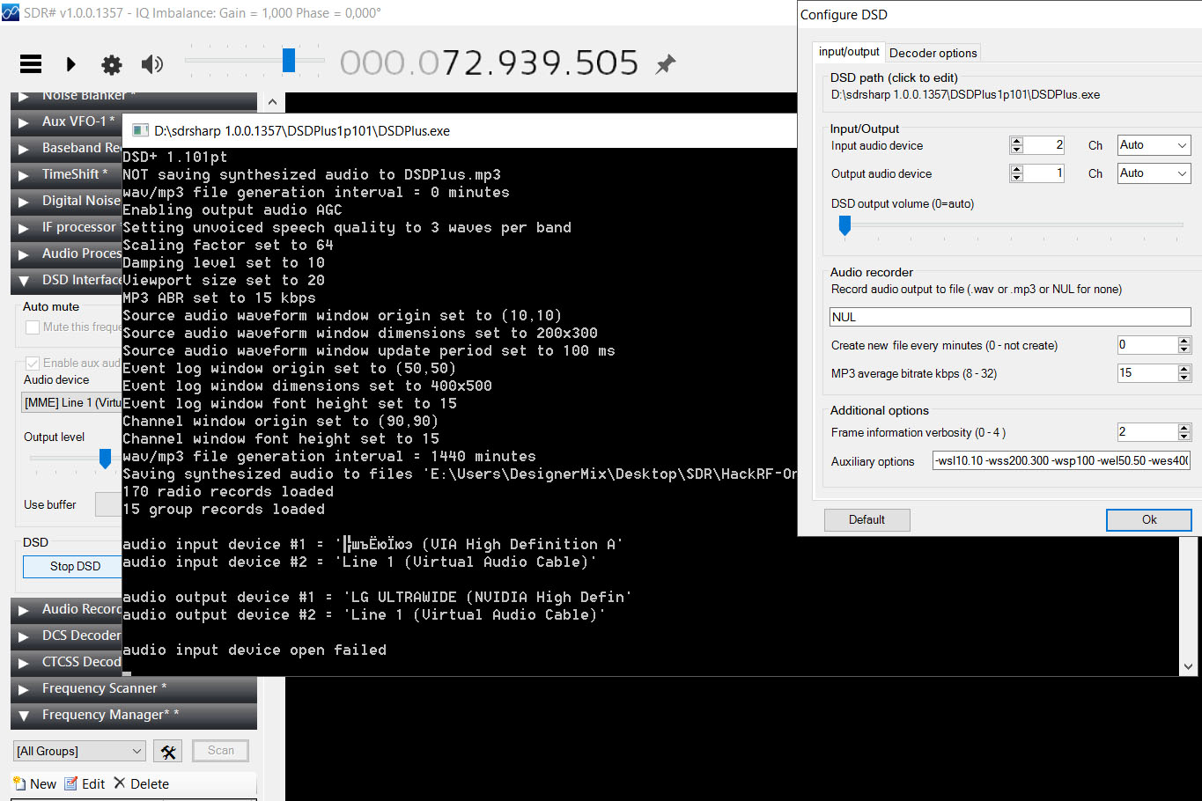1202x801 pixels.
Task: Open frequency manager tools icon
Action: click(x=167, y=751)
